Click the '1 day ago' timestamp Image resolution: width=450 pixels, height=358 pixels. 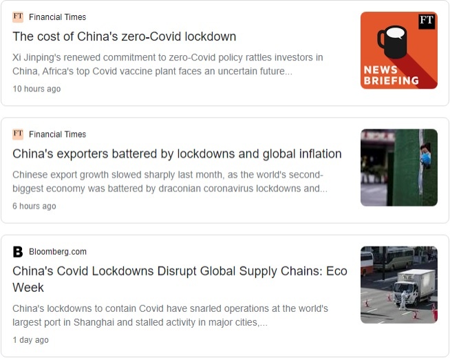coord(30,340)
